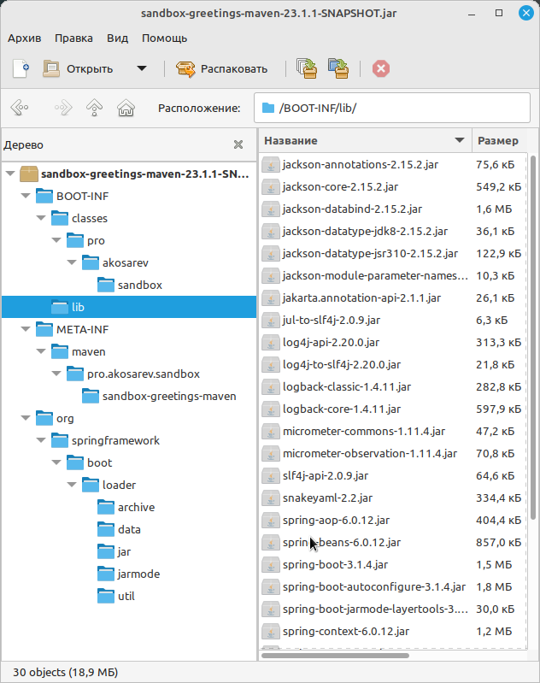Select micrometer-observation-1.11.4.jar file name

pos(370,453)
